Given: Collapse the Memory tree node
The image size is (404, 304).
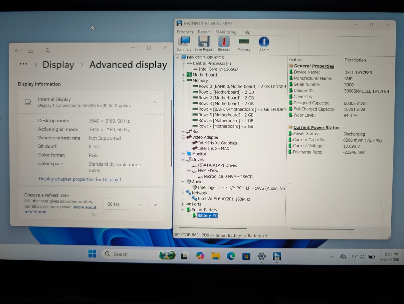Looking at the screenshot, I should 183,81.
